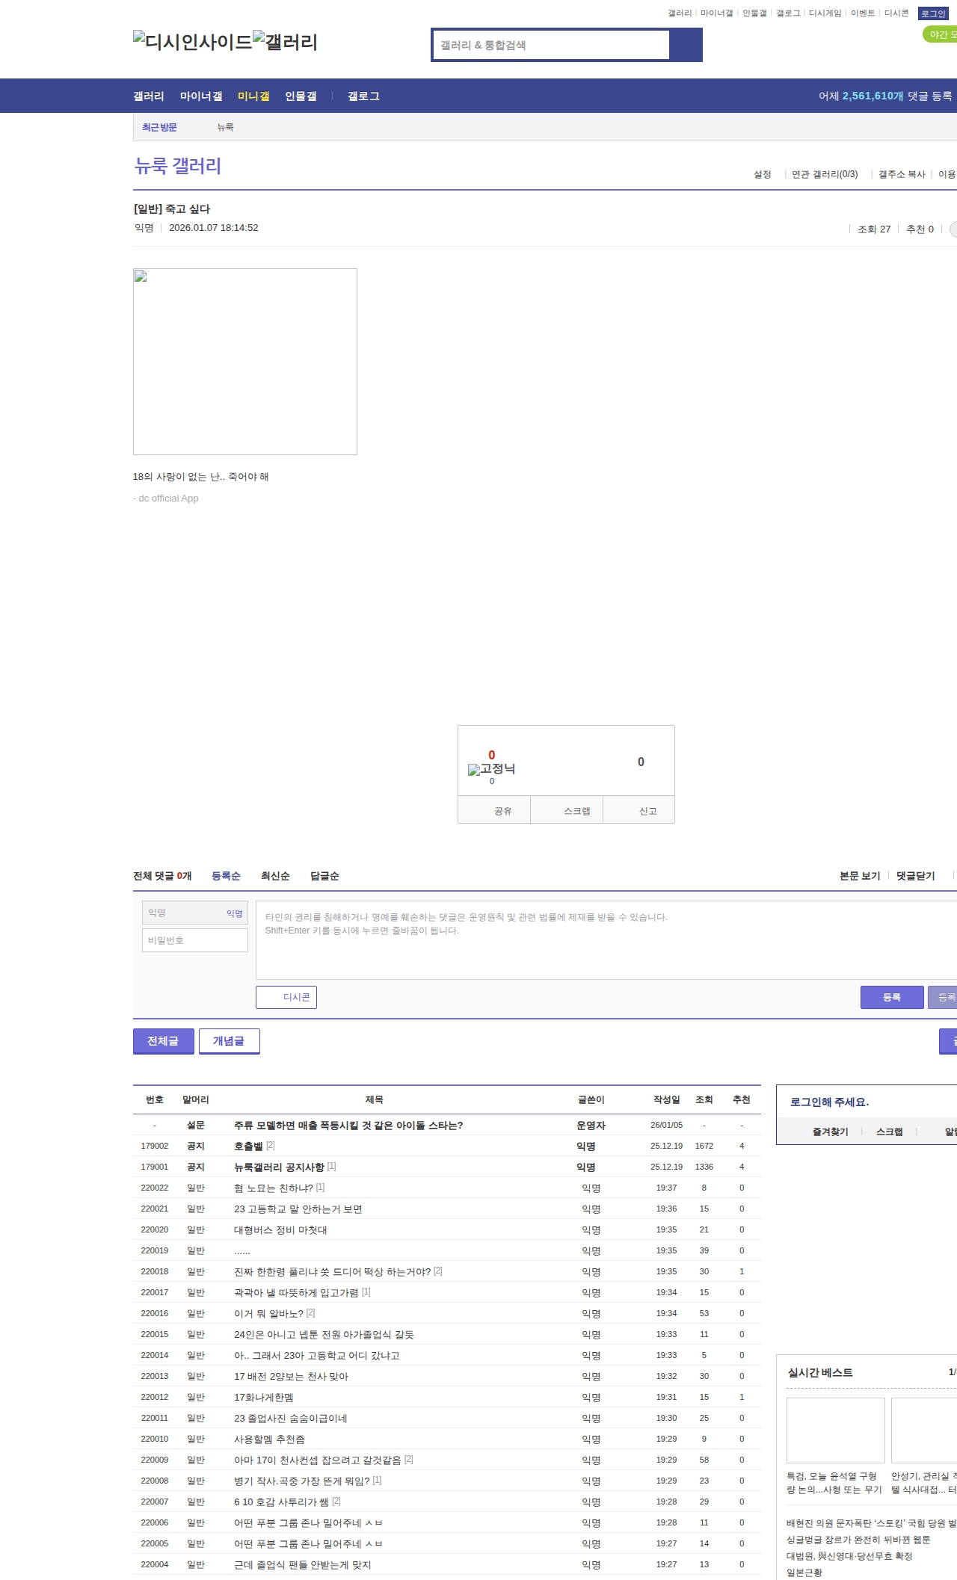Click into the comment text area

(606, 940)
